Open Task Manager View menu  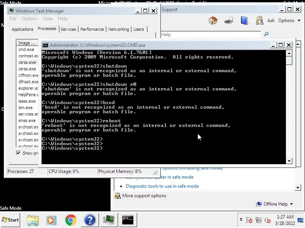point(48,19)
